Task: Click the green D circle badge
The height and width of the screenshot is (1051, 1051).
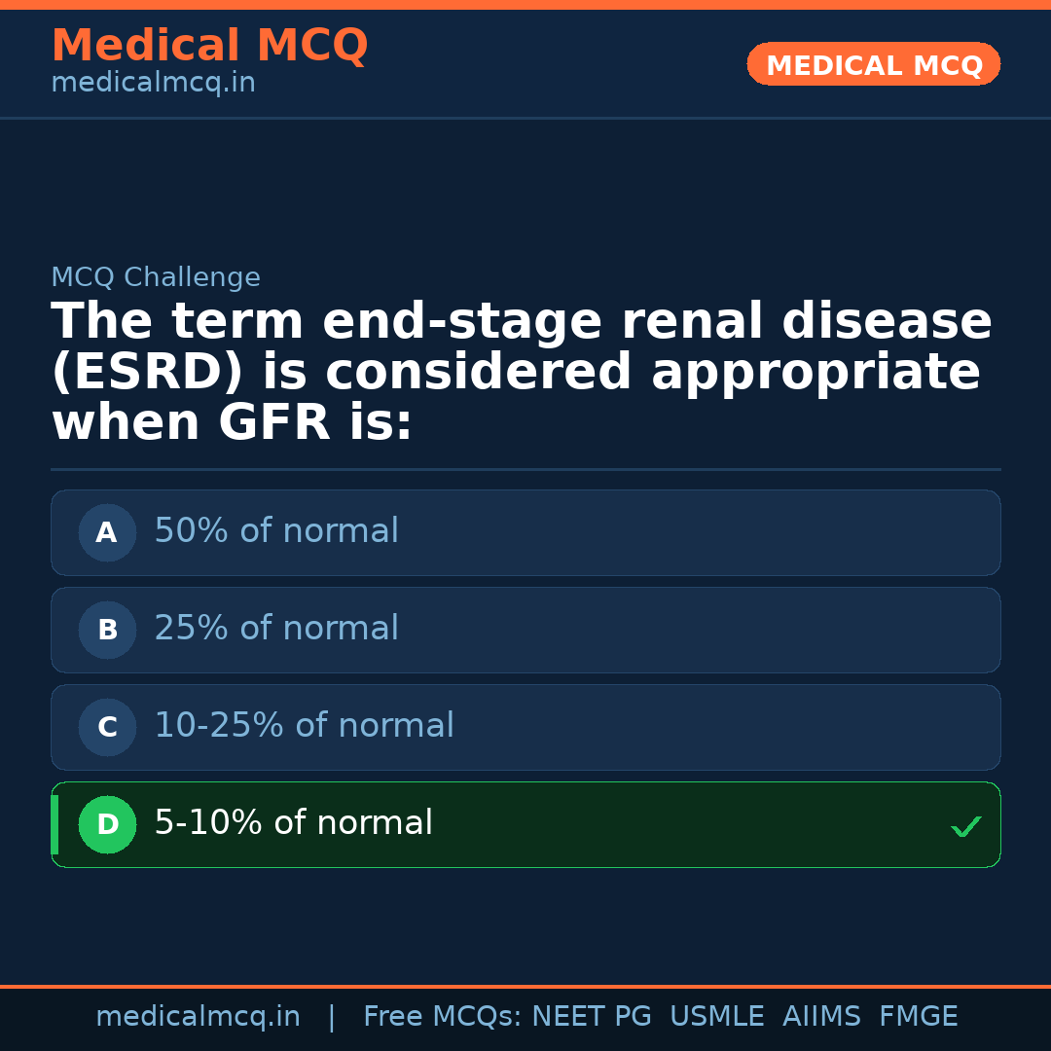Action: [x=107, y=824]
